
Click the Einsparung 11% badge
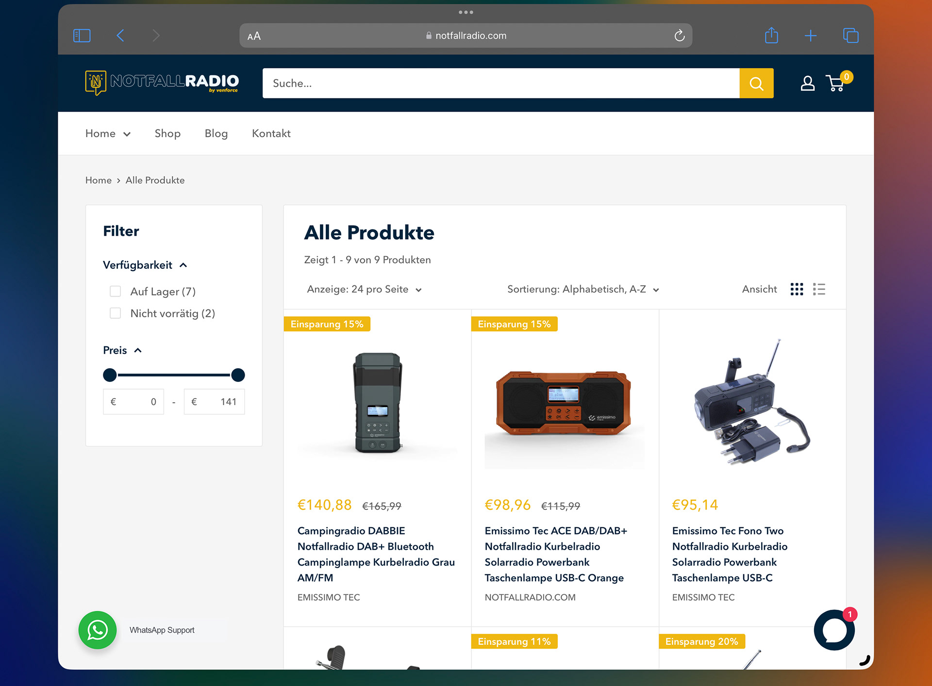tap(514, 641)
